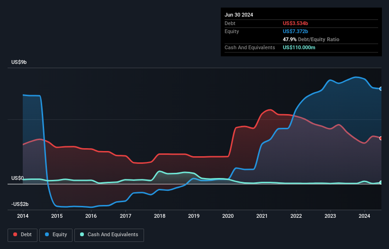Screen dimensions: 389x249
Task: Click the Equity label in the tooltip
Action: (x=232, y=31)
